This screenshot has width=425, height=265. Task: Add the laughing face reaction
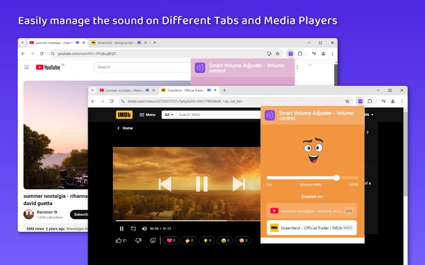click(225, 240)
